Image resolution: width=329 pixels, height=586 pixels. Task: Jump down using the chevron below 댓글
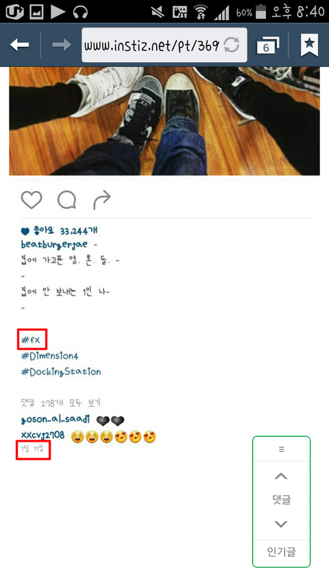click(281, 524)
